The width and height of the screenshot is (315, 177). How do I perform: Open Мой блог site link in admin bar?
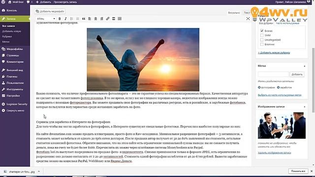tap(16, 2)
